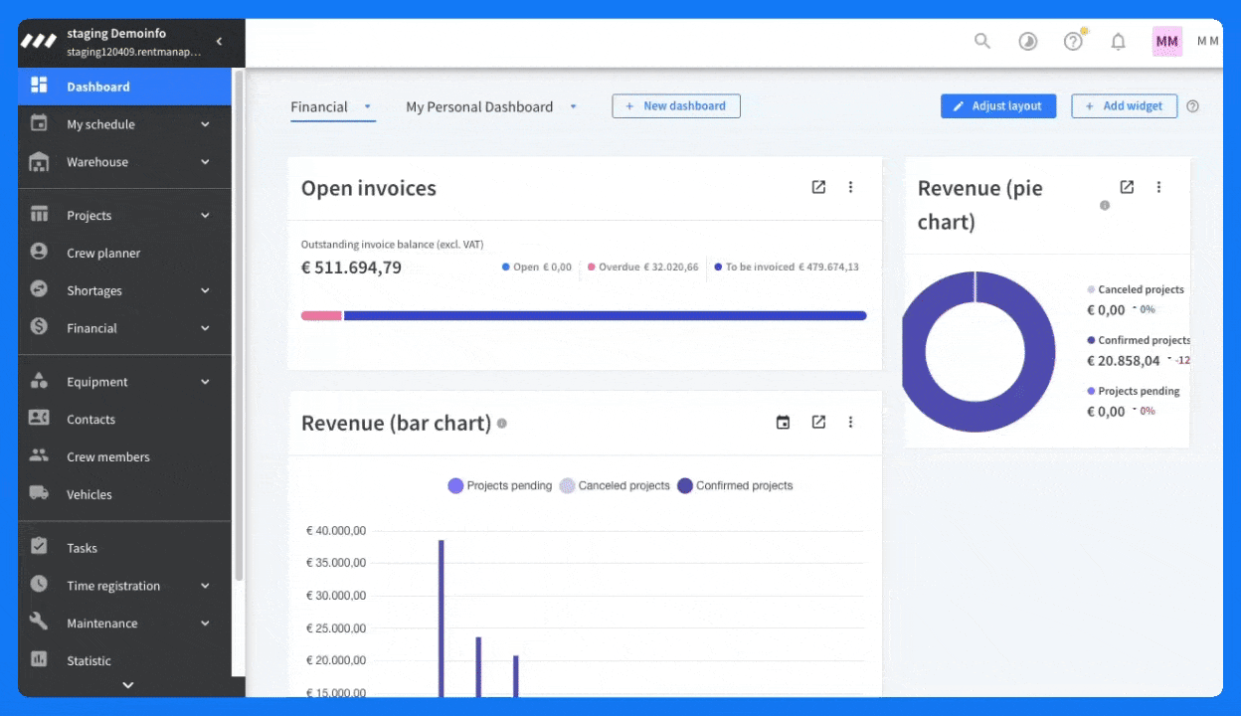This screenshot has height=716, width=1241.
Task: Open Statistic menu item
Action: pyautogui.click(x=124, y=660)
